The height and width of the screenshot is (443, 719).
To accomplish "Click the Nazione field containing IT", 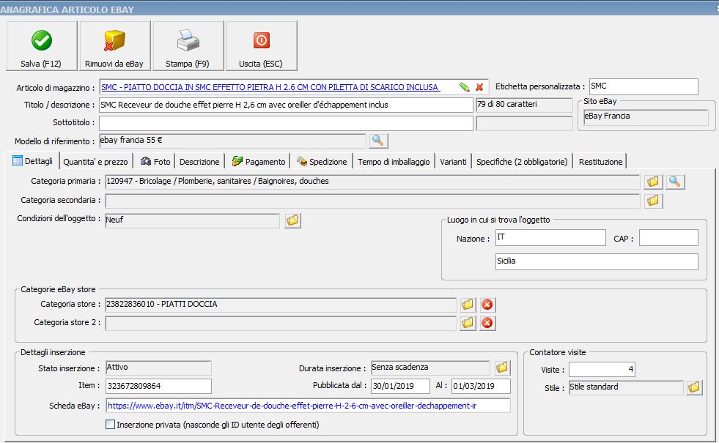I will pos(550,238).
